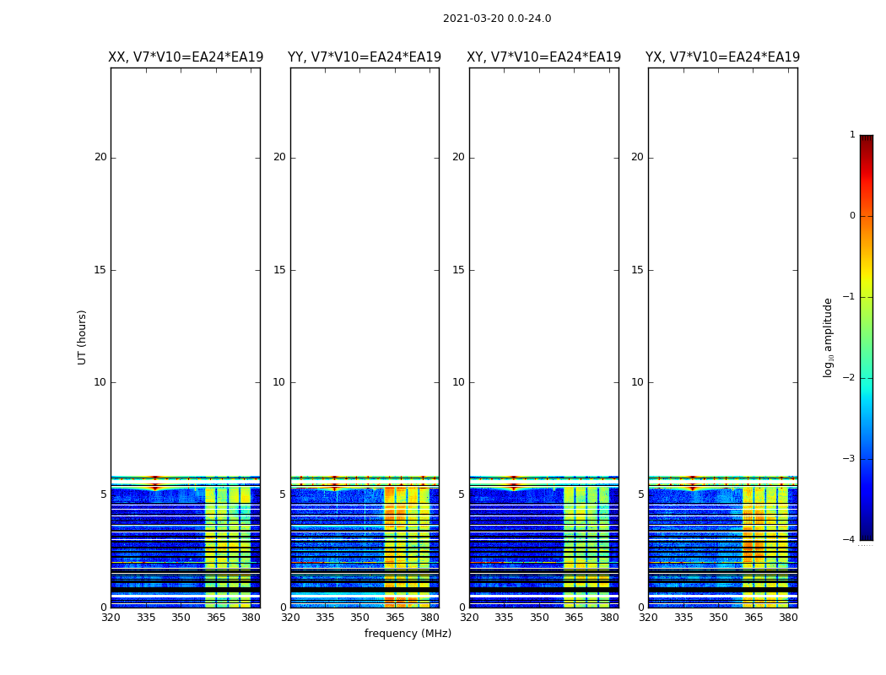This screenshot has height=675, width=886.
Task: Click the dark red top of colorbar
Action: tap(866, 139)
